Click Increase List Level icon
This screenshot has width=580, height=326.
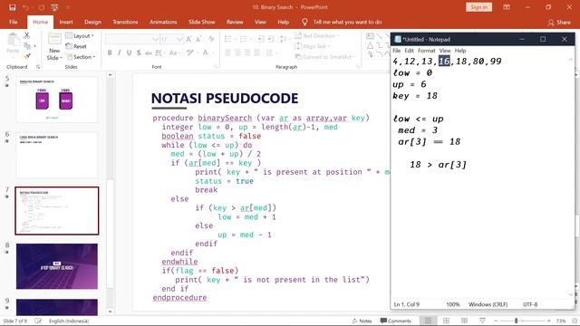coord(271,39)
